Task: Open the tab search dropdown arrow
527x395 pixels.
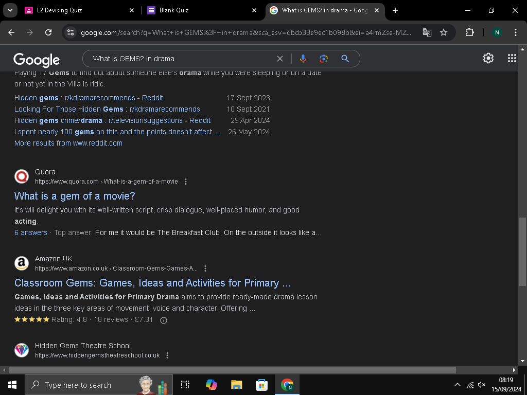Action: [x=10, y=10]
